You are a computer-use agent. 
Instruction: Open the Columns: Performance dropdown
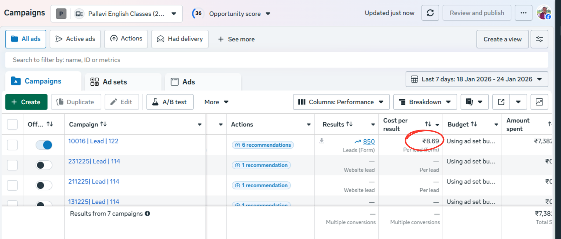[341, 102]
